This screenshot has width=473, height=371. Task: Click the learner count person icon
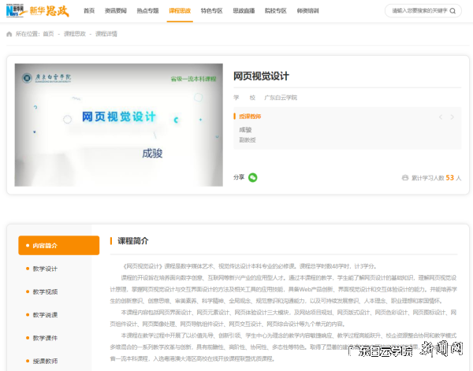pos(405,178)
